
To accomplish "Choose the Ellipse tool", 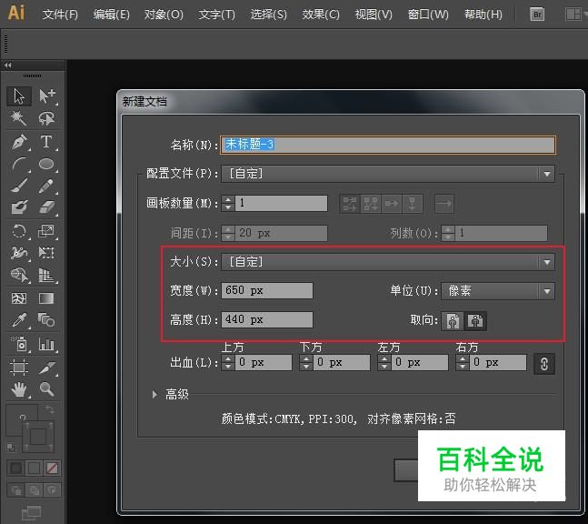I will click(46, 164).
